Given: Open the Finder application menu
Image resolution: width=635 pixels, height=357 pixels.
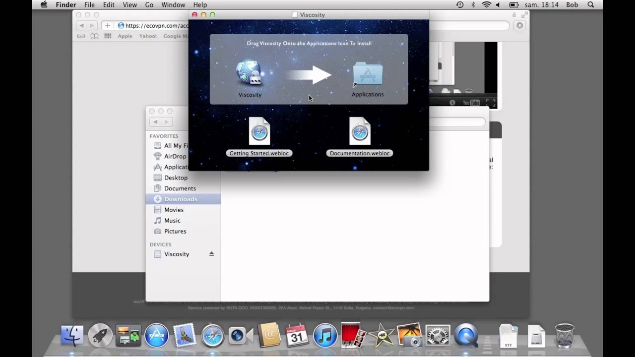Looking at the screenshot, I should 66,5.
